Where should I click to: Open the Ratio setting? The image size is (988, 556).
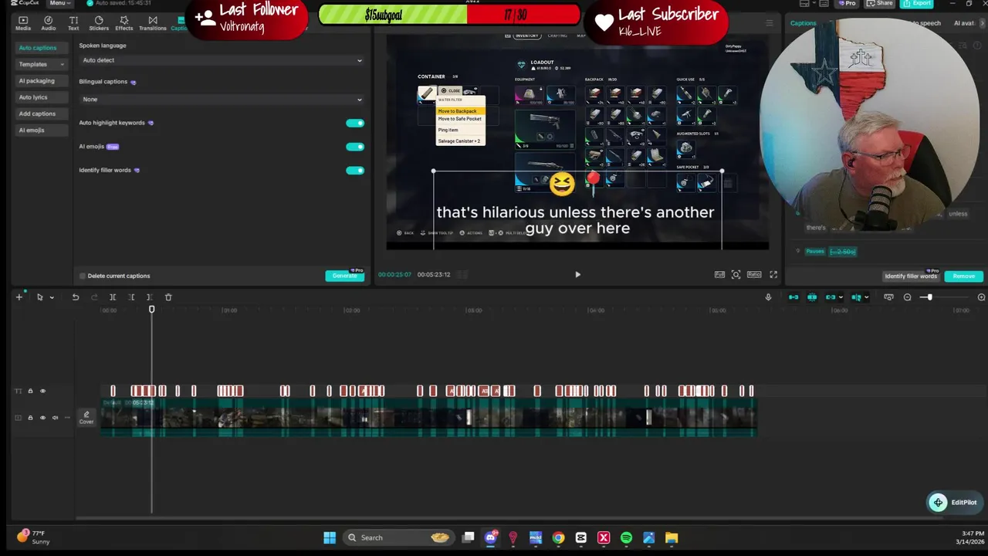click(x=754, y=274)
